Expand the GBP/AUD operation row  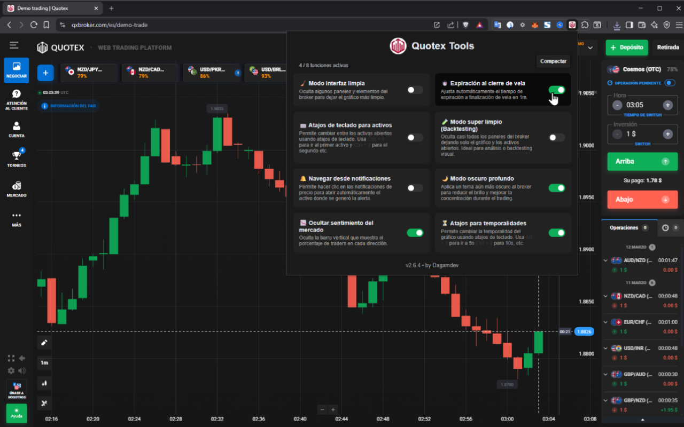tap(605, 374)
